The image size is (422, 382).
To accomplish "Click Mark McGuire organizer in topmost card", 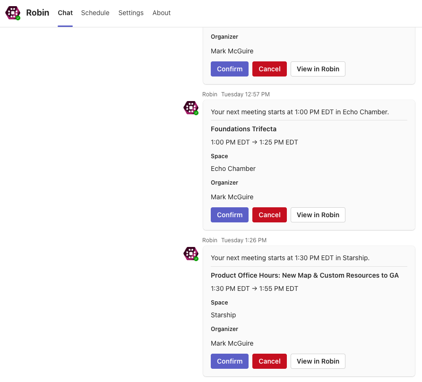I will pos(232,51).
